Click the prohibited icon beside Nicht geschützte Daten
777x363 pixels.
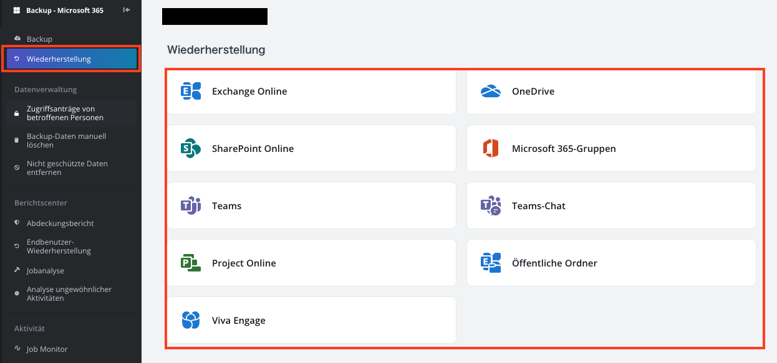[17, 168]
